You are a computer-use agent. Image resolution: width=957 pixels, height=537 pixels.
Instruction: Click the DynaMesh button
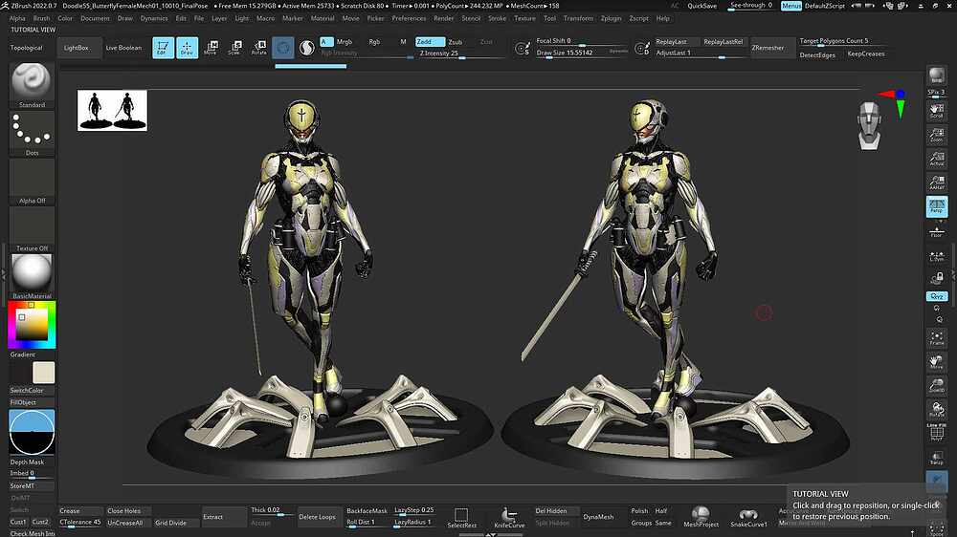598,517
